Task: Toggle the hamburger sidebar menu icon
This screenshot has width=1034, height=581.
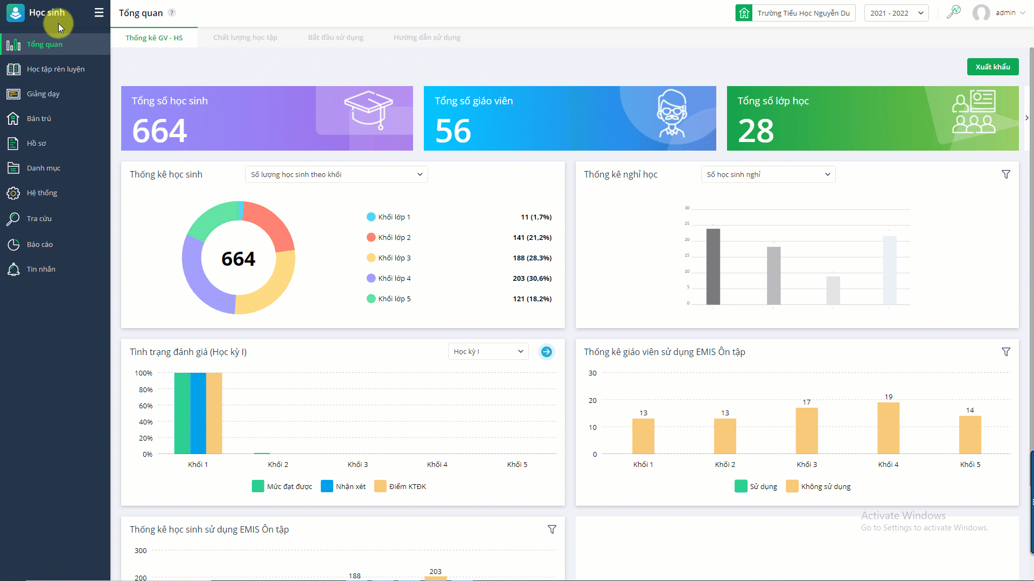Action: 99,12
